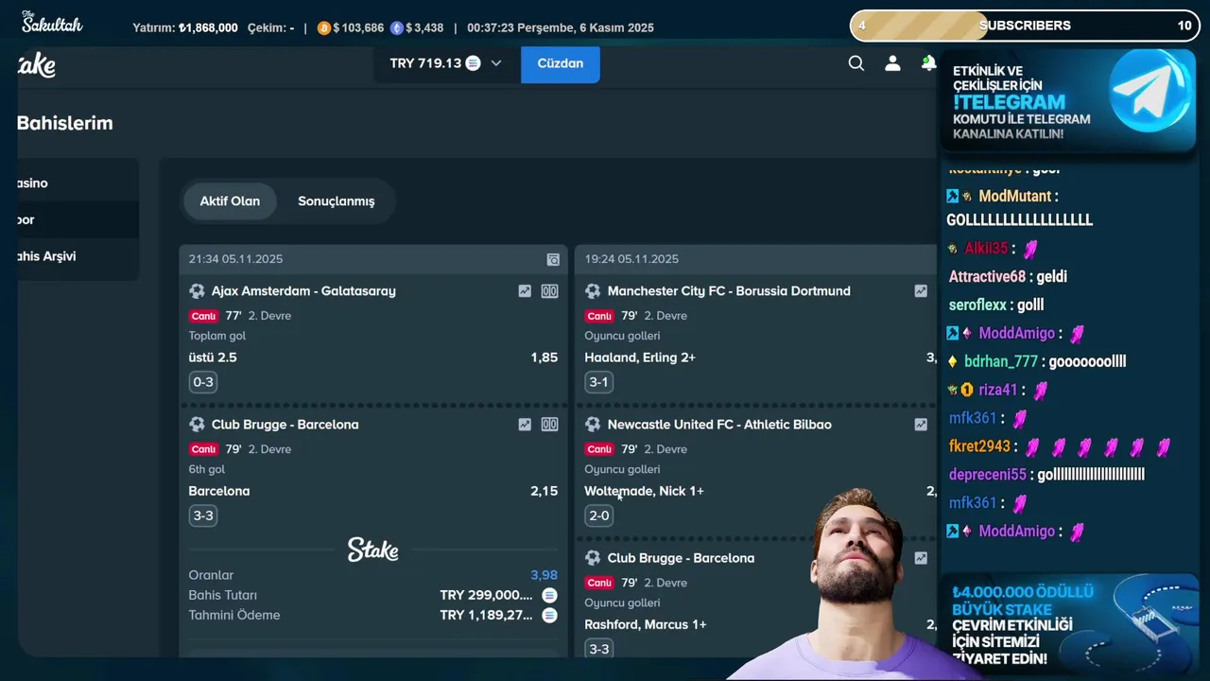This screenshot has height=681, width=1210.
Task: Click the TRY currency icon beside 719.13
Action: coord(474,63)
